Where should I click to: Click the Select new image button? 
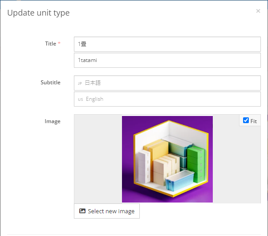(x=107, y=211)
